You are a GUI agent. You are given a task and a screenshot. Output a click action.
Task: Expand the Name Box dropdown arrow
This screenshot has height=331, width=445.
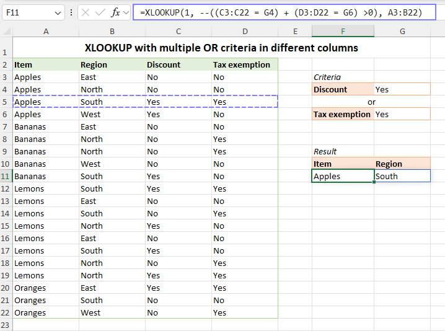58,13
